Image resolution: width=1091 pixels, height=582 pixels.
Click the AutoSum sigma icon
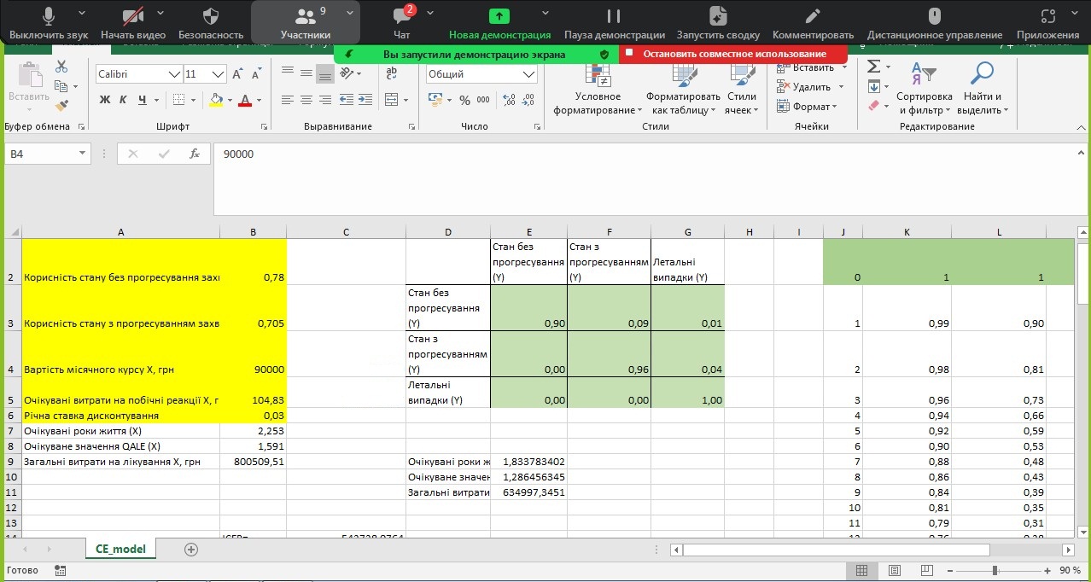pyautogui.click(x=873, y=67)
